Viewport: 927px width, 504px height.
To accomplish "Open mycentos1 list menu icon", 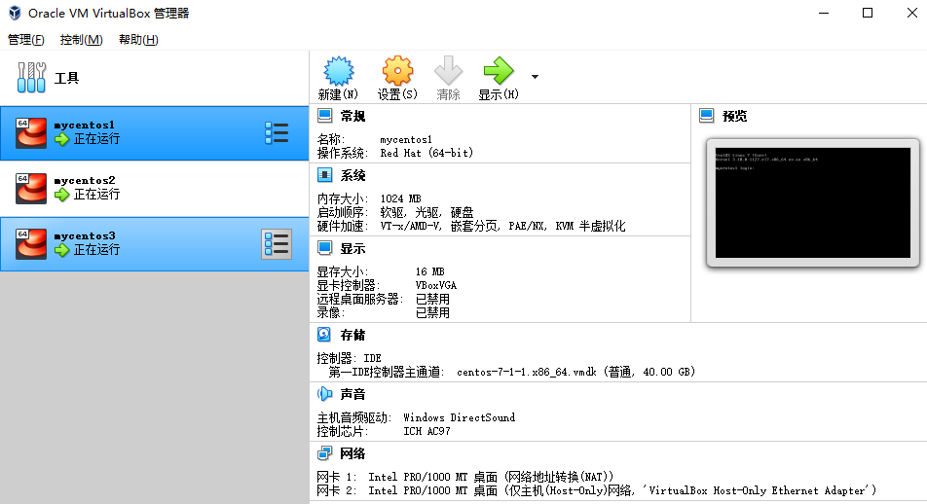I will pos(277,133).
